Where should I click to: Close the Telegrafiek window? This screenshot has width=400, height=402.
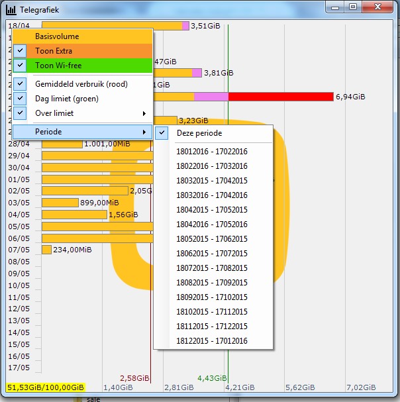pyautogui.click(x=377, y=7)
